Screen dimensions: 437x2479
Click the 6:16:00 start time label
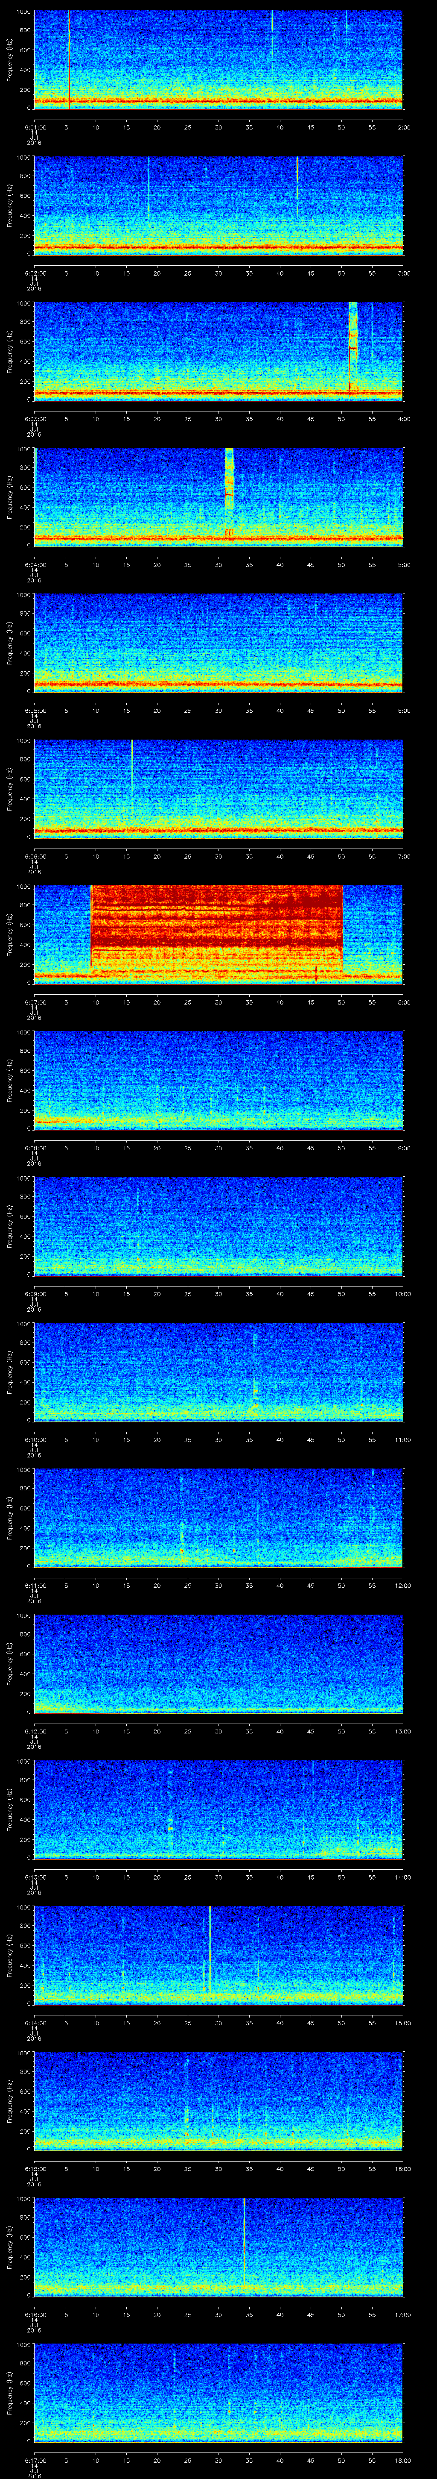pos(35,2315)
